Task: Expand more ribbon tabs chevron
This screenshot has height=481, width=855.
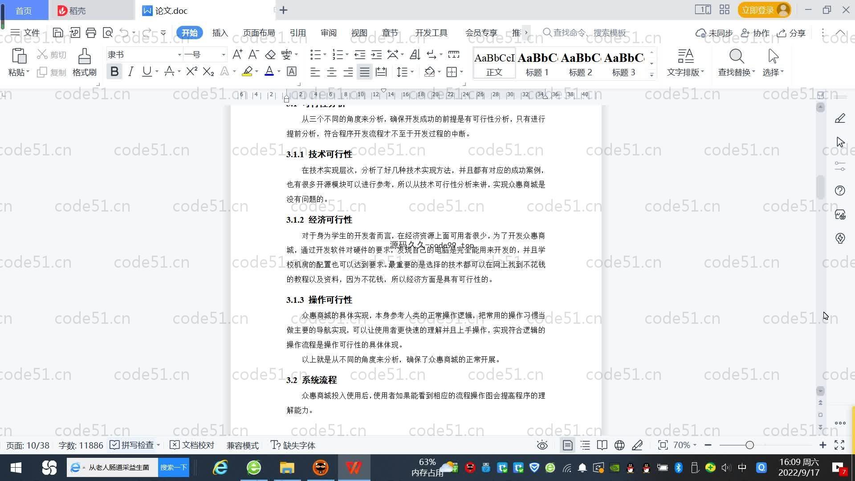Action: tap(526, 33)
